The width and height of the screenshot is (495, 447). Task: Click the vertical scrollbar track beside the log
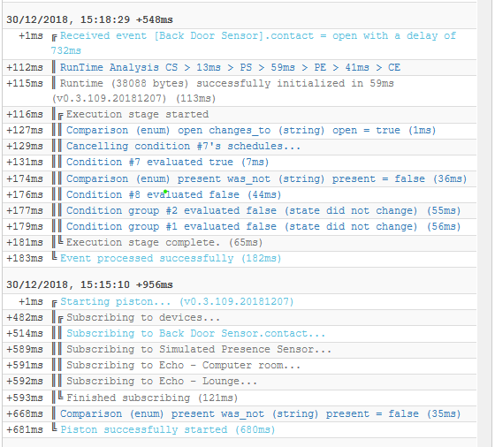pos(485,223)
